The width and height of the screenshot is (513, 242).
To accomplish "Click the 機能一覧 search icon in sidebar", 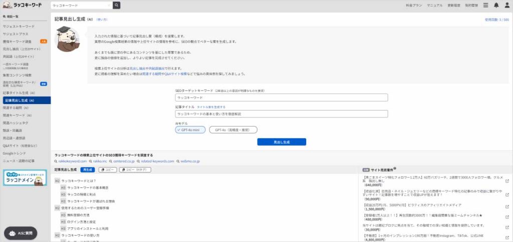I will (4, 16).
